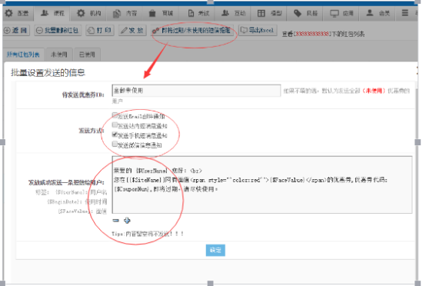
Task: Click the 打印 print toolbar button
Action: coord(100,30)
